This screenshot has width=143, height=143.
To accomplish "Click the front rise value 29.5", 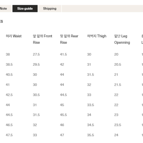I will coord(36,64).
